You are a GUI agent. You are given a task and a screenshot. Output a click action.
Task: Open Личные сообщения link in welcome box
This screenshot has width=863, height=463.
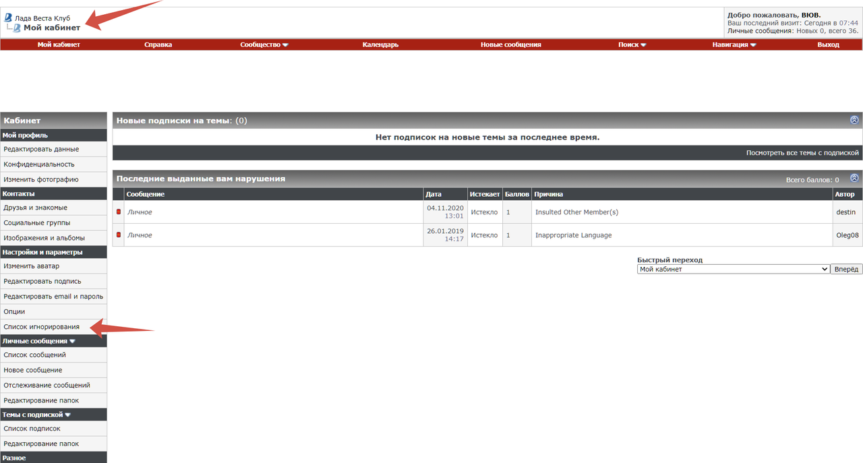[761, 31]
